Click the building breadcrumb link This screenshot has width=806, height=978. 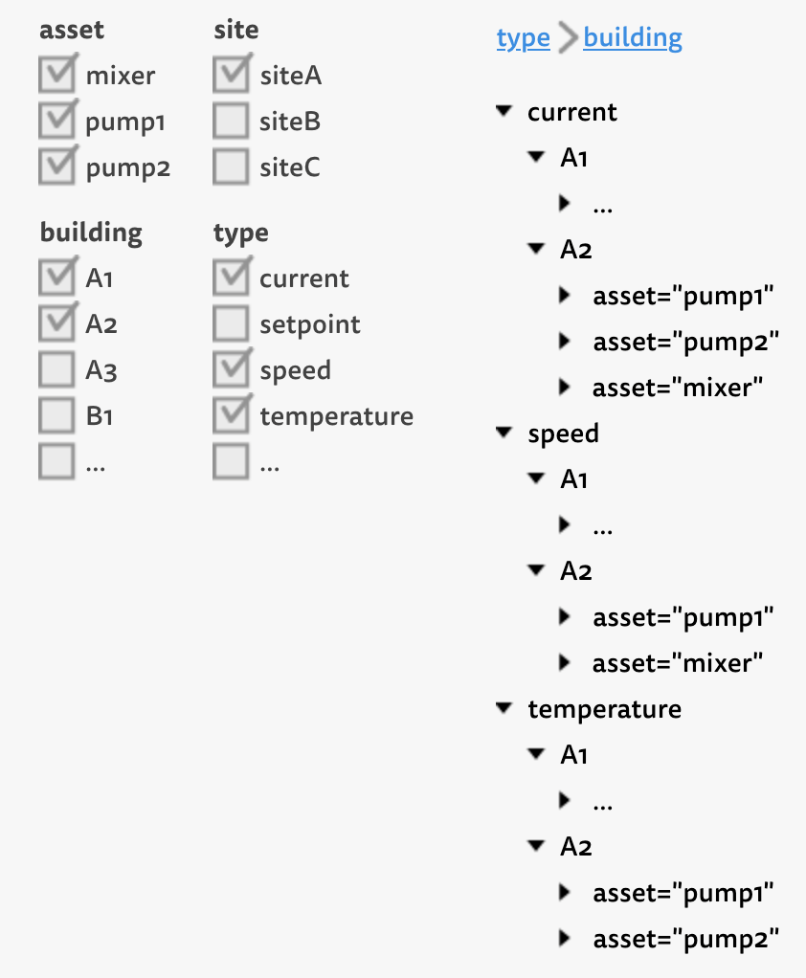click(x=633, y=38)
